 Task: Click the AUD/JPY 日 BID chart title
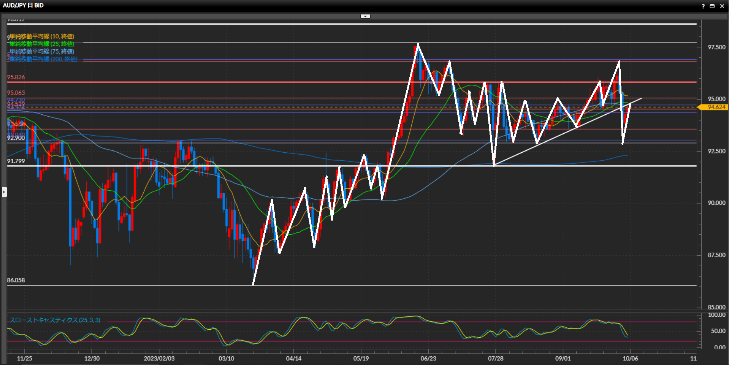tap(23, 5)
